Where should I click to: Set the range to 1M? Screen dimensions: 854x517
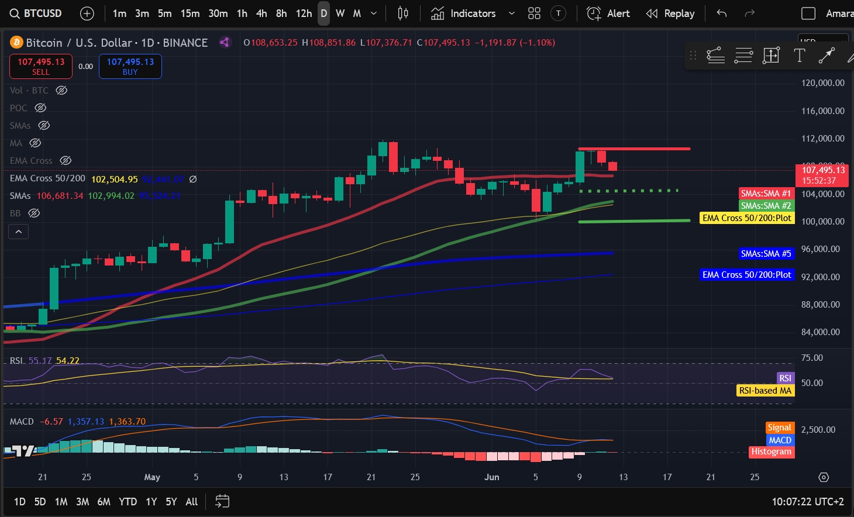click(x=61, y=502)
